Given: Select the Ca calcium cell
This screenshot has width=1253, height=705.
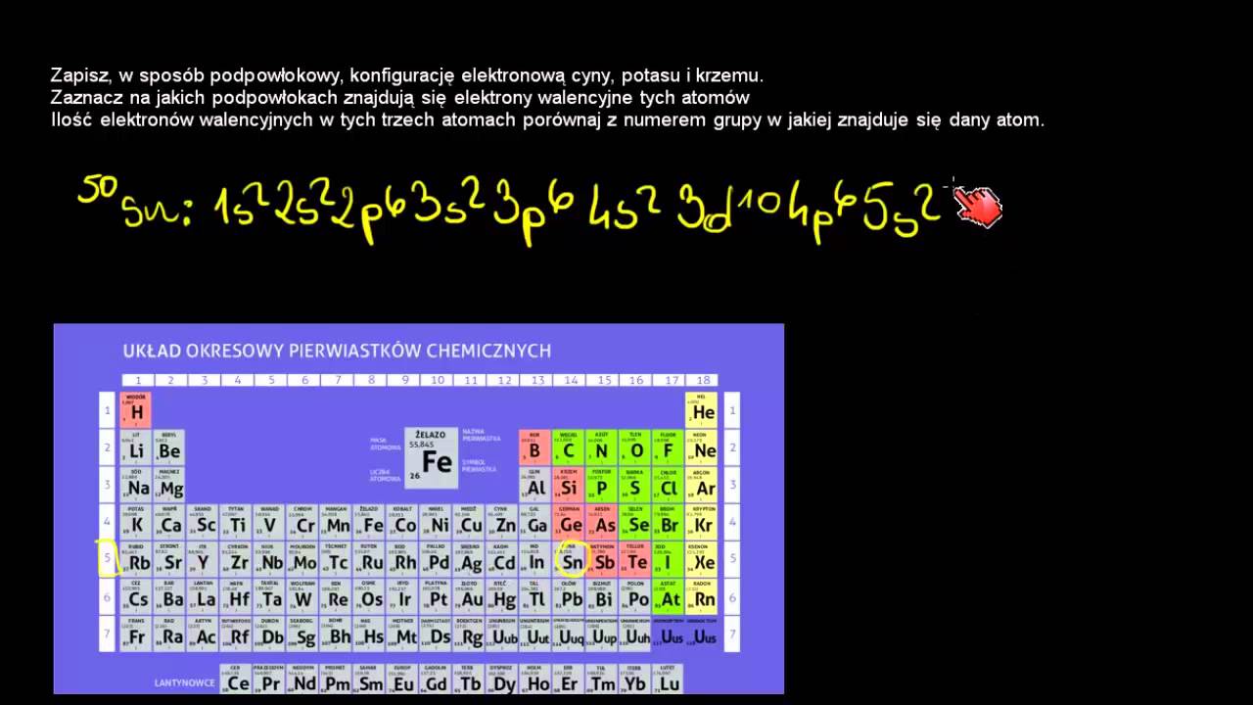Looking at the screenshot, I should click(169, 522).
